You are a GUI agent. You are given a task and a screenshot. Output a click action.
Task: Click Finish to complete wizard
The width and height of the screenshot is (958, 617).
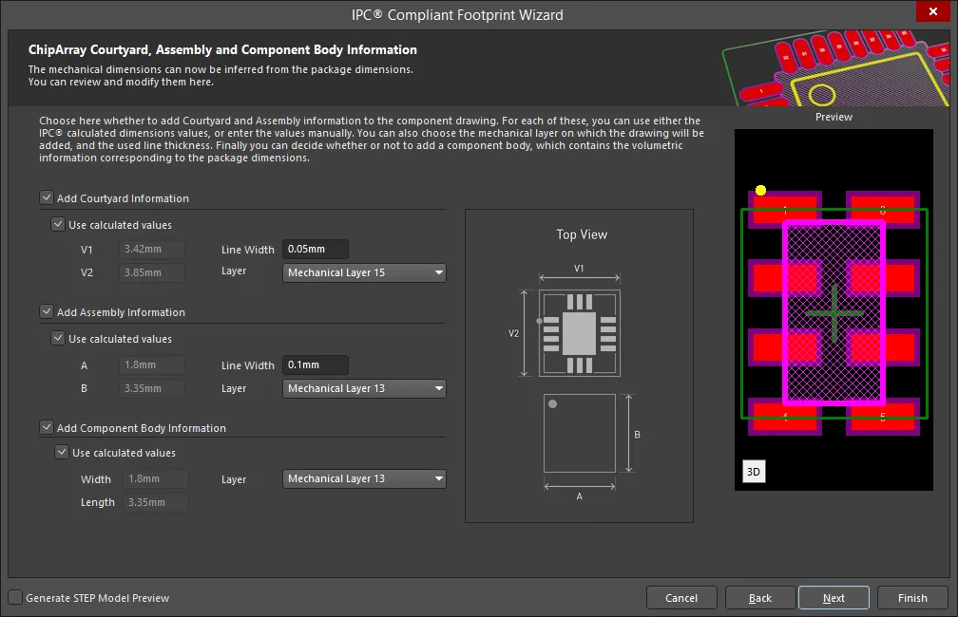(912, 598)
